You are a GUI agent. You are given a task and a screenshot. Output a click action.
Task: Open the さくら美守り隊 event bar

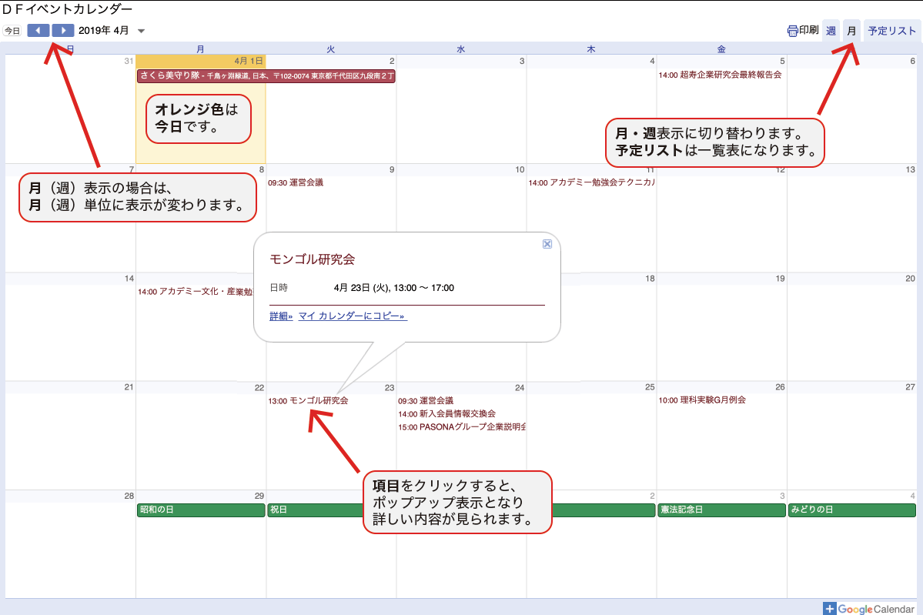point(266,76)
